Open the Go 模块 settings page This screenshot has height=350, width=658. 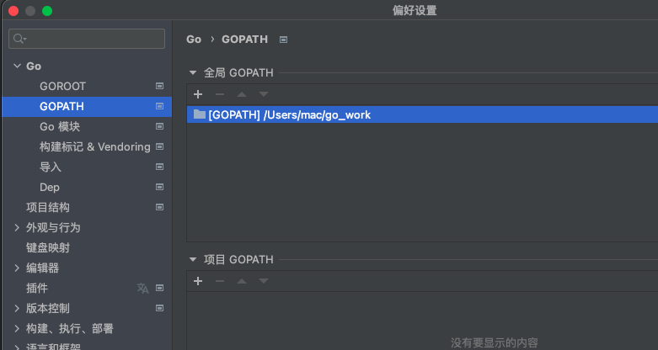click(60, 126)
